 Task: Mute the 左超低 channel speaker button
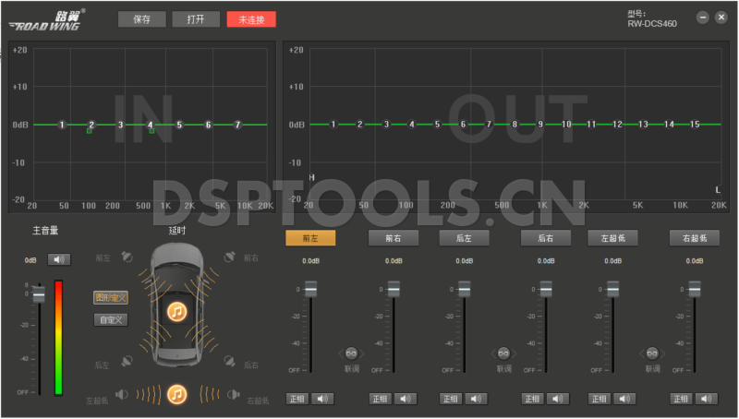point(624,399)
